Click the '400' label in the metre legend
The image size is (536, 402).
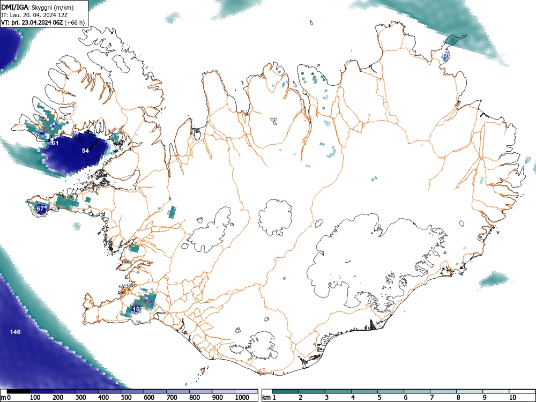point(103,398)
